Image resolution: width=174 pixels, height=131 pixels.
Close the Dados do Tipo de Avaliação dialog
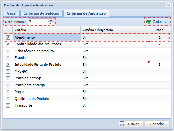(x=168, y=5)
